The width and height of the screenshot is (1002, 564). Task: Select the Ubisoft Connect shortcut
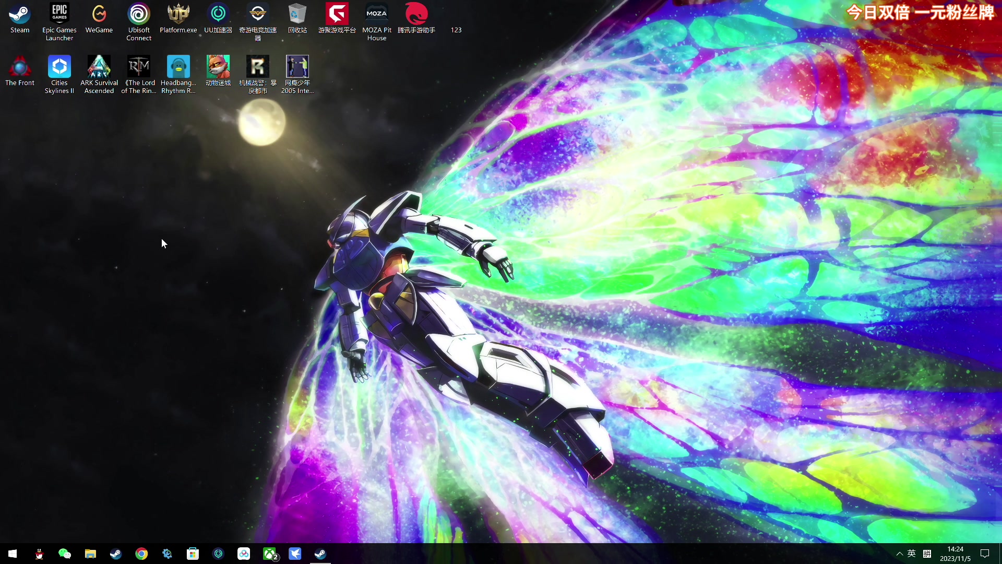139,22
